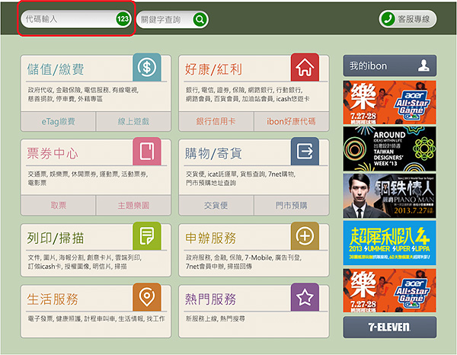
Task: Select the 購物/寄貨 arrow box icon
Action: [x=305, y=152]
